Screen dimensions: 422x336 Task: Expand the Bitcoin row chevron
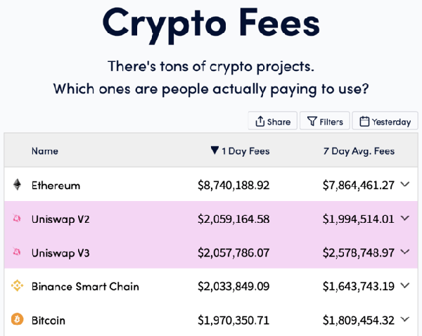tap(404, 319)
